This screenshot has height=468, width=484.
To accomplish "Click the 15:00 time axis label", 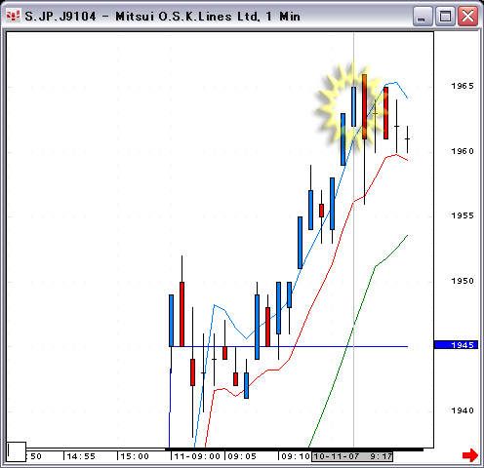I will point(135,456).
